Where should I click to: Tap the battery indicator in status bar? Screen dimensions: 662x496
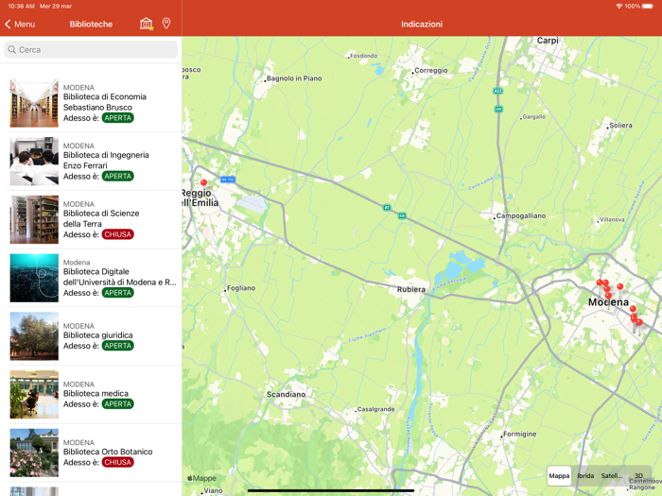(647, 6)
